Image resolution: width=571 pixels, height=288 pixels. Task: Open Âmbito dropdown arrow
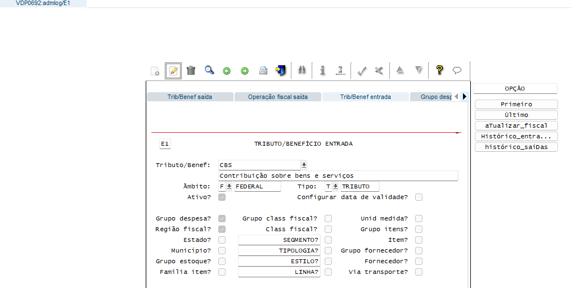tap(229, 186)
